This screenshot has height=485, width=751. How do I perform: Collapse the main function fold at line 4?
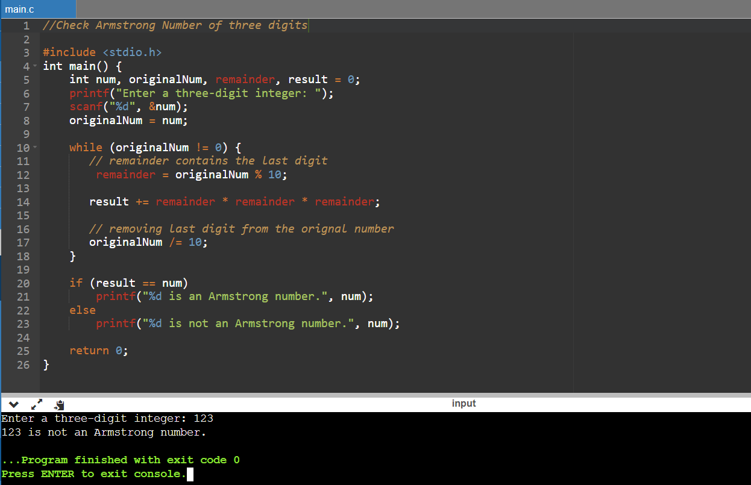point(34,66)
